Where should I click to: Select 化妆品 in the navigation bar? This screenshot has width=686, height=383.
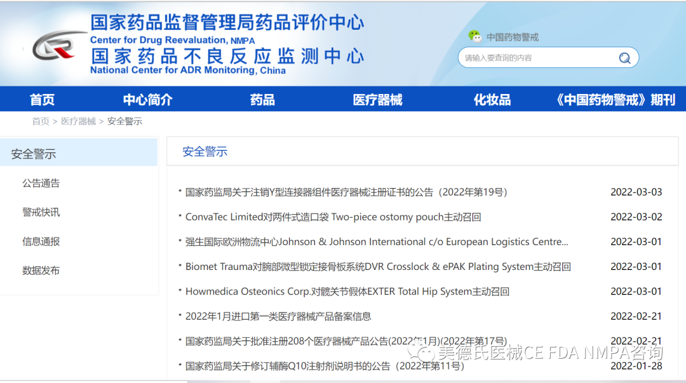pos(492,100)
